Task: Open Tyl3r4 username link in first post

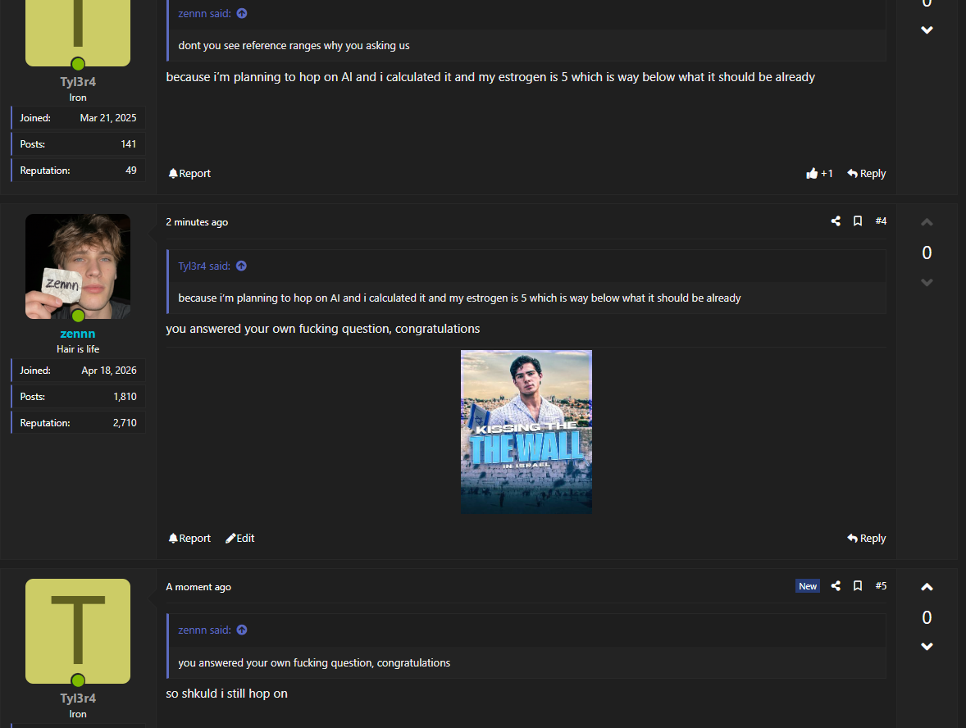Action: point(78,82)
